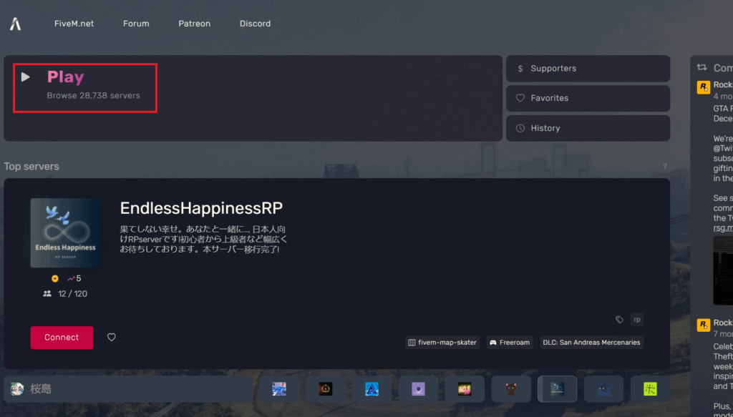This screenshot has height=417, width=733.
Task: Click the gold badge icon under server logo
Action: coord(55,279)
